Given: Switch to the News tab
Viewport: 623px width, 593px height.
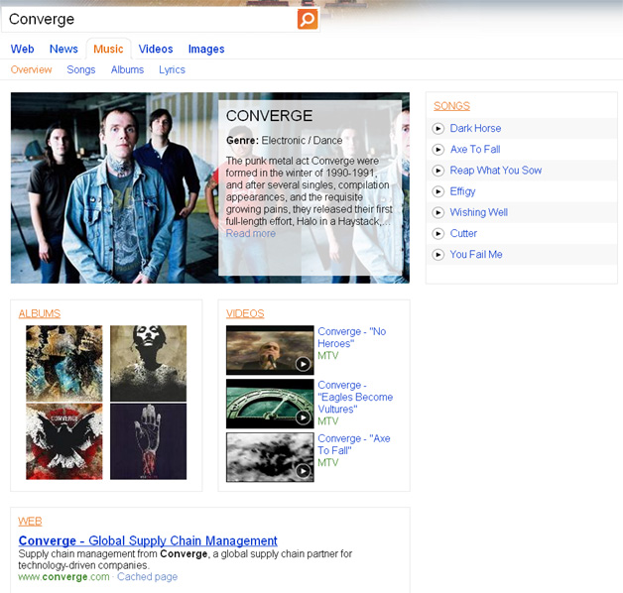Looking at the screenshot, I should coord(63,49).
